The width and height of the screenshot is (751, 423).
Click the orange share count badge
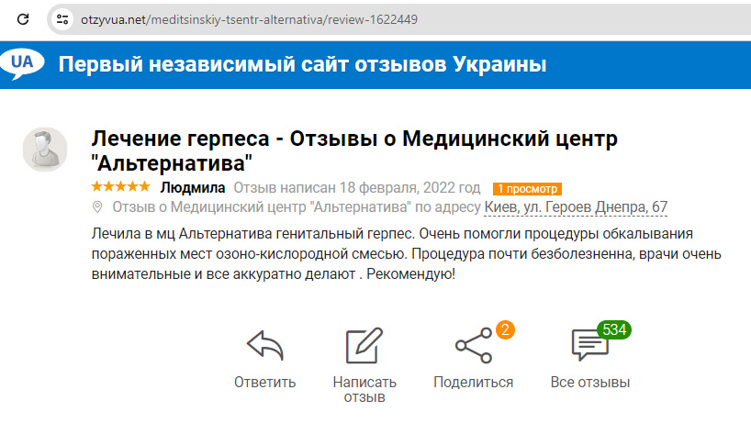pos(503,329)
